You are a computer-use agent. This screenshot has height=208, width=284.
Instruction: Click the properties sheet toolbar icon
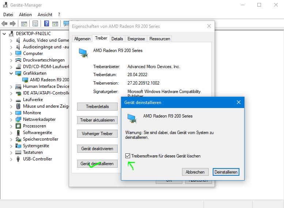[35, 23]
